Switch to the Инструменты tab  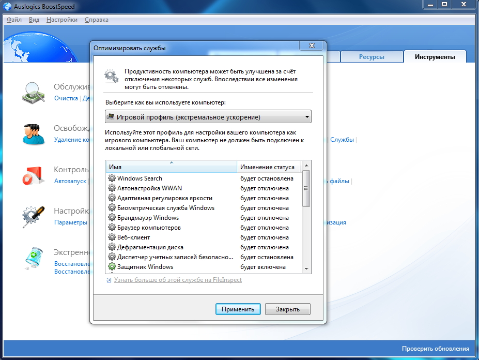click(435, 56)
